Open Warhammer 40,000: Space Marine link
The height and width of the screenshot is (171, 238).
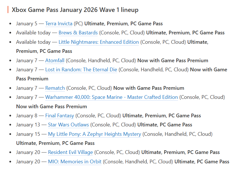pos(111,97)
